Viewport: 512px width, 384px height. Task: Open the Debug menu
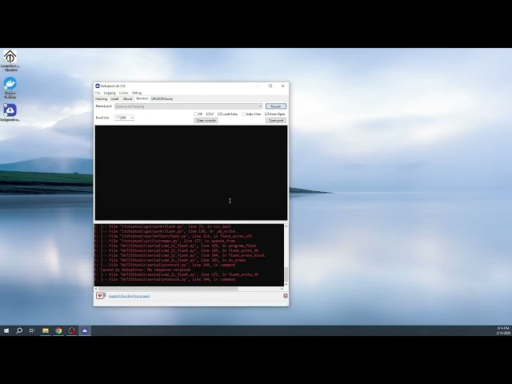137,93
